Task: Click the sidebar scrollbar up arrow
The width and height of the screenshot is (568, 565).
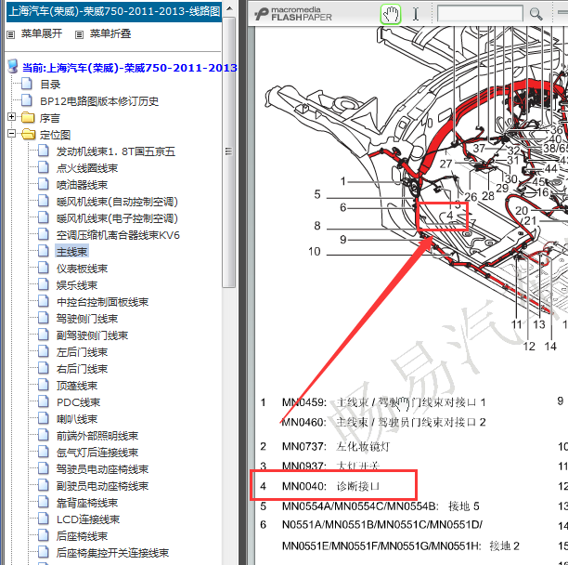Action: click(229, 8)
